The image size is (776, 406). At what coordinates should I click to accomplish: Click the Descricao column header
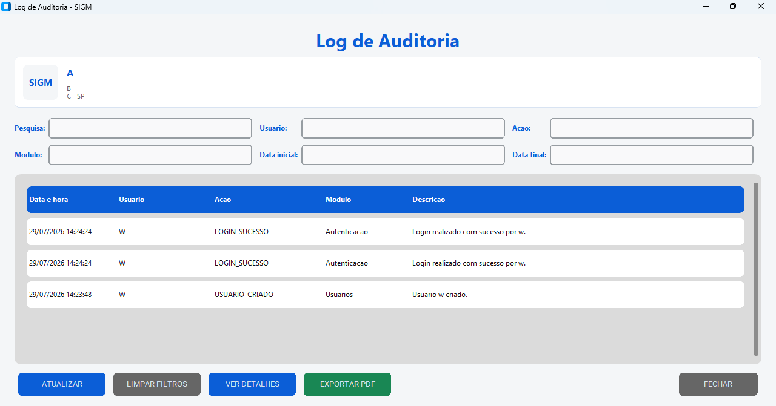coord(429,200)
